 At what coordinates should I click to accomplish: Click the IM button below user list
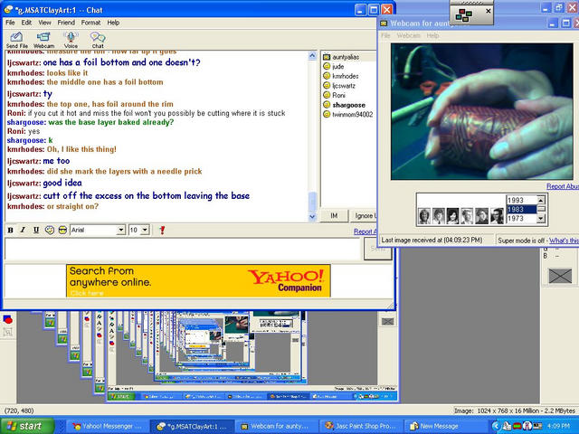334,215
